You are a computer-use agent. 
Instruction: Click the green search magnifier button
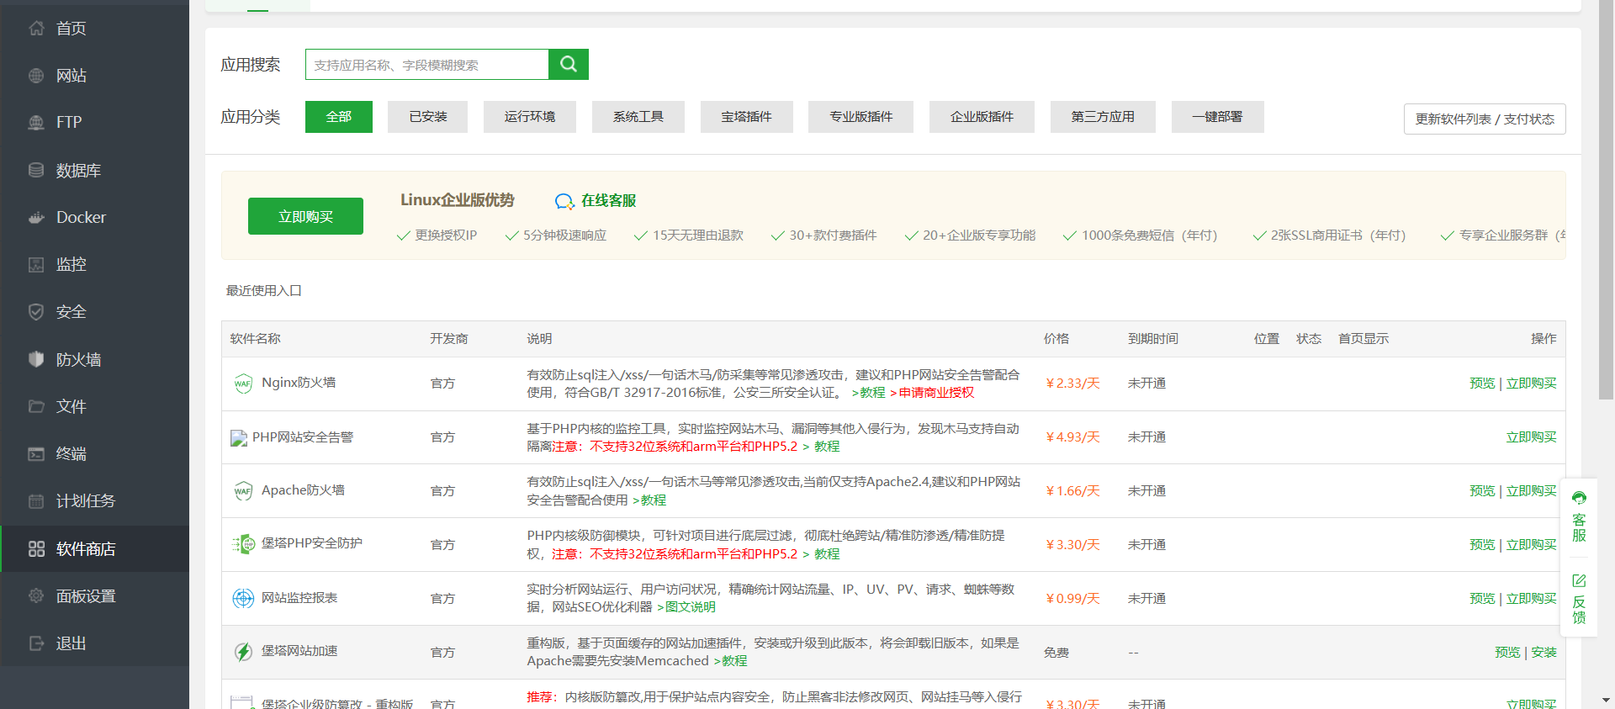coord(569,64)
